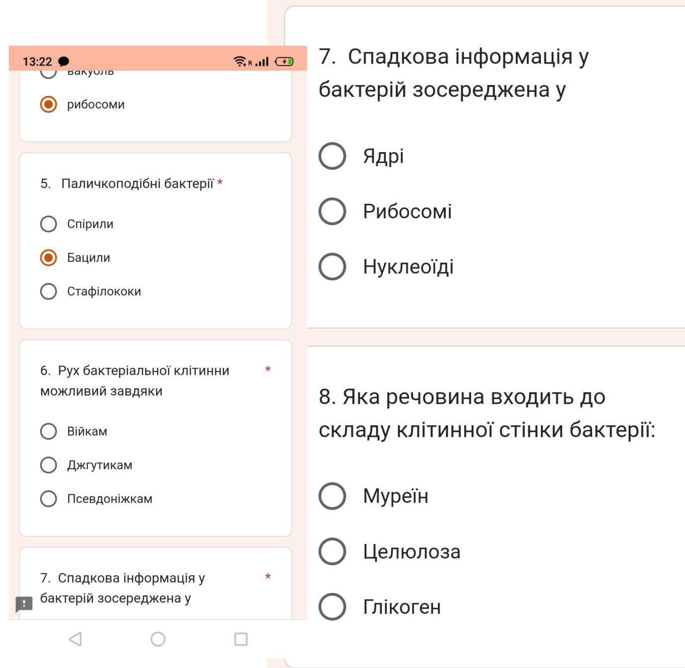
Task: Choose Глікоген for question 8
Action: click(332, 607)
